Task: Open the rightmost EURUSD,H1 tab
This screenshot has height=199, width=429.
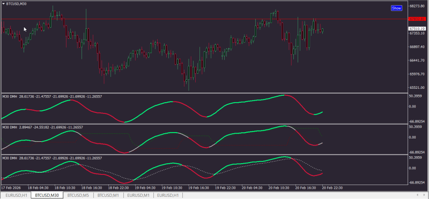Action: 168,195
